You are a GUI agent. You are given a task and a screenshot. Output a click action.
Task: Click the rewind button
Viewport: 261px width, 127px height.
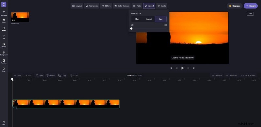(177, 68)
